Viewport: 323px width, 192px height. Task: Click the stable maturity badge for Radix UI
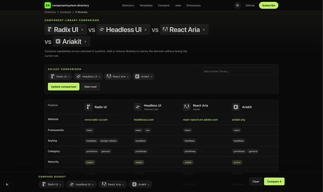(x=90, y=163)
